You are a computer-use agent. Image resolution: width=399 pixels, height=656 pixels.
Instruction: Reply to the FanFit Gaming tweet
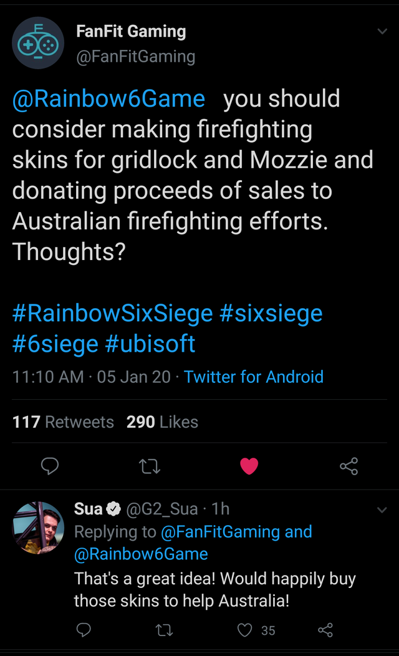coord(50,466)
